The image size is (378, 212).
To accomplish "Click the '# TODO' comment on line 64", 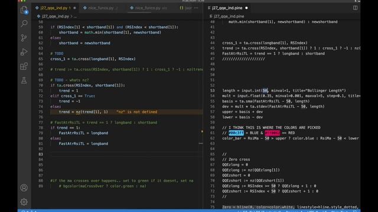I will (57, 54).
